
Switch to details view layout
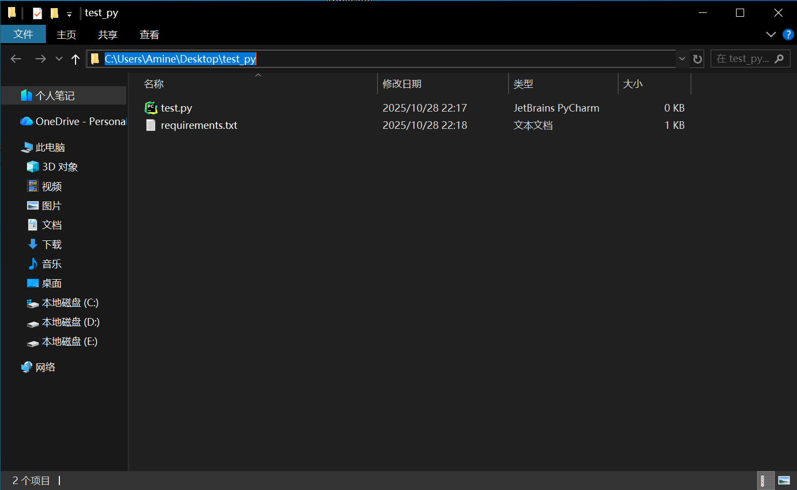(x=765, y=480)
